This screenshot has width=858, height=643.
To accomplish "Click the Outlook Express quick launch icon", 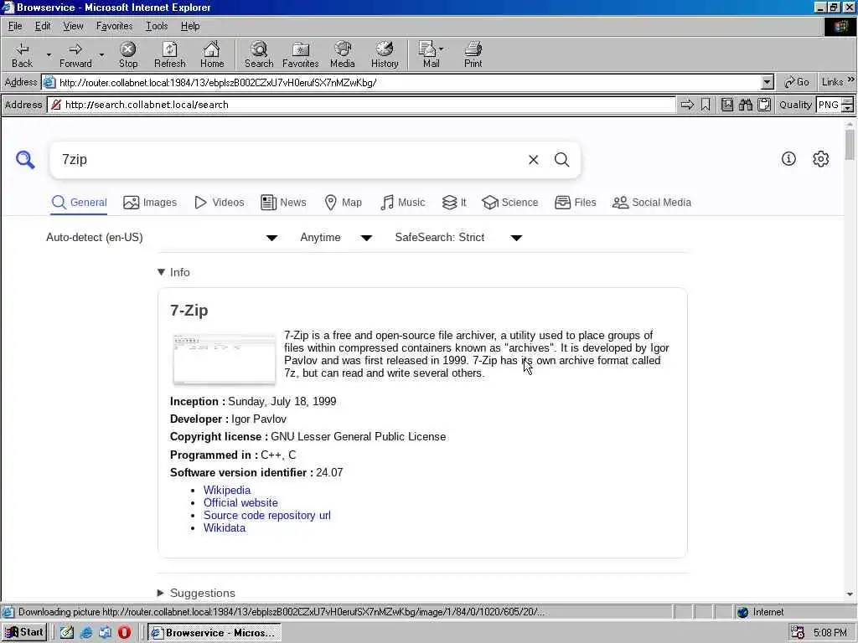I will [105, 633].
